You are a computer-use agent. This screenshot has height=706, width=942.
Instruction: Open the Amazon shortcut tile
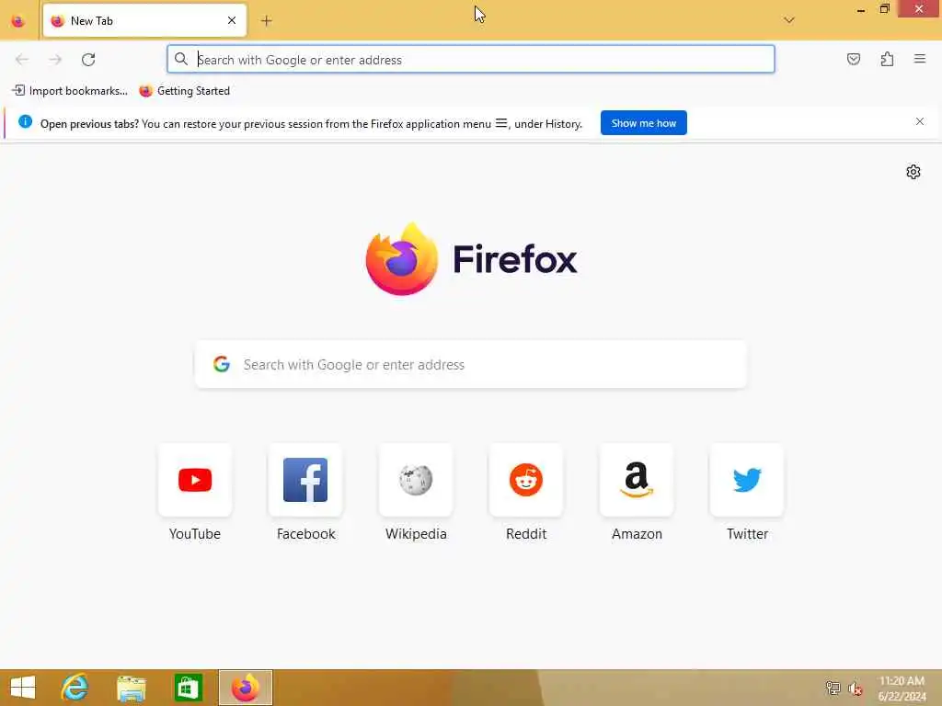point(637,480)
